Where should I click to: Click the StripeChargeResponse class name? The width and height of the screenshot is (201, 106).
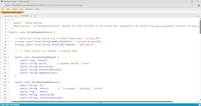pos(45,82)
